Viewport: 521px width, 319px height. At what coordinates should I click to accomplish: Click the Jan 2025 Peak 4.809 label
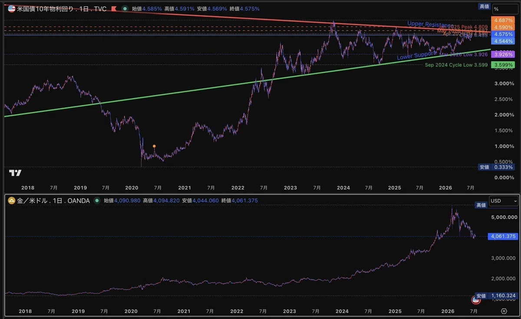[463, 27]
